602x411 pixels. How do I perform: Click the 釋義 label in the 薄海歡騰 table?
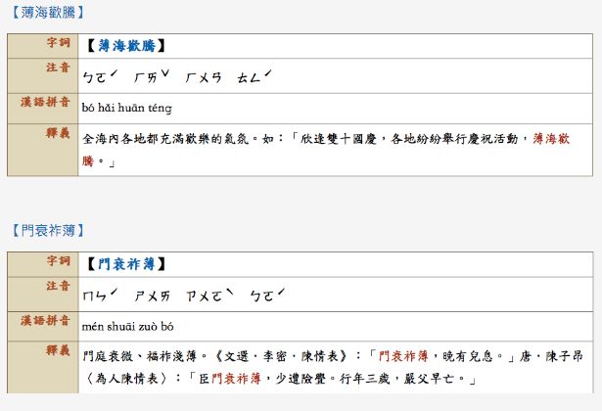[59, 133]
